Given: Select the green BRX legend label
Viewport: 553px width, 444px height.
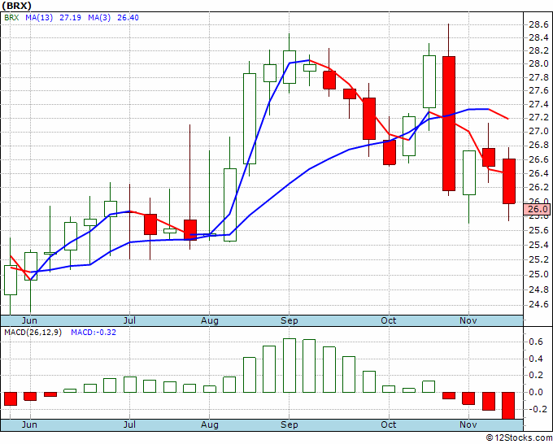Looking at the screenshot, I should (x=11, y=18).
